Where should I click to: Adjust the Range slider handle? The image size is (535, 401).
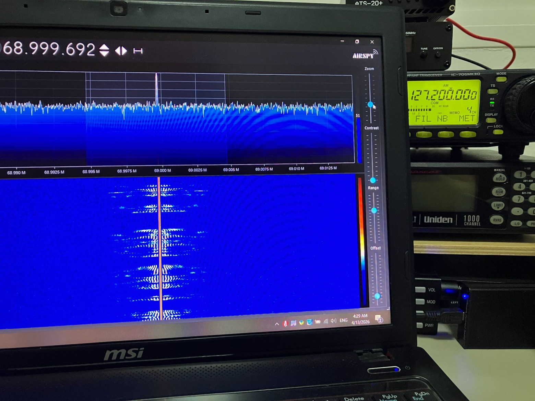[x=374, y=210]
